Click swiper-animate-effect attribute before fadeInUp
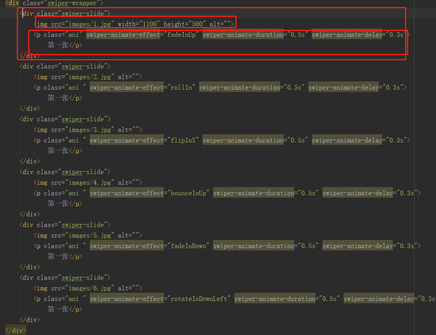 (x=123, y=35)
